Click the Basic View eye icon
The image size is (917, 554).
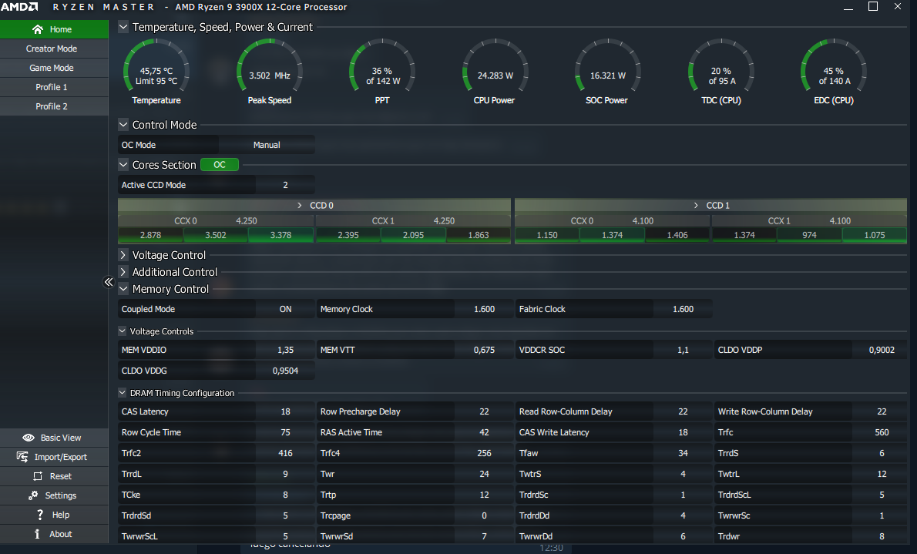[28, 438]
